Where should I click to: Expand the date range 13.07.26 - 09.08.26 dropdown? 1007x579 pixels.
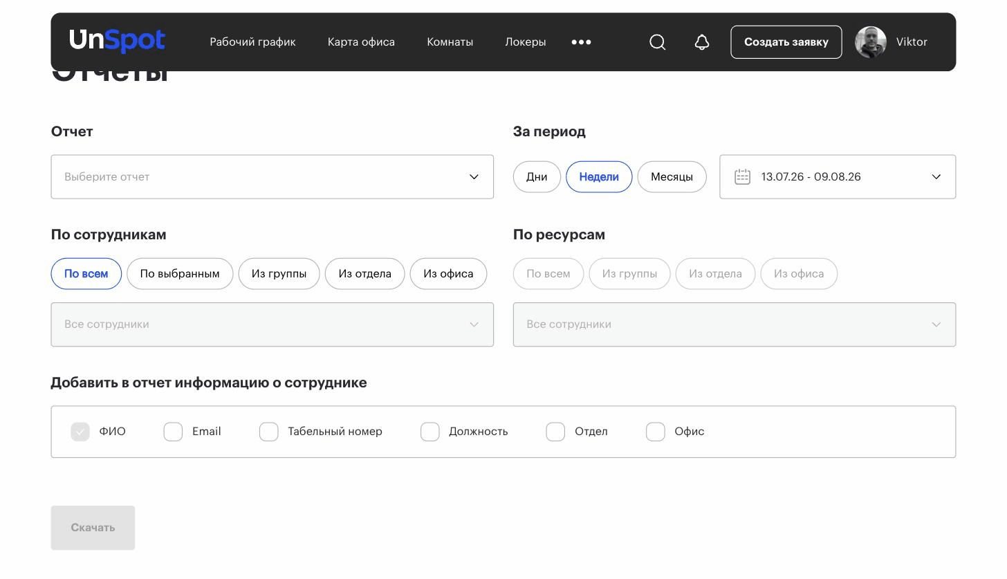click(x=838, y=177)
